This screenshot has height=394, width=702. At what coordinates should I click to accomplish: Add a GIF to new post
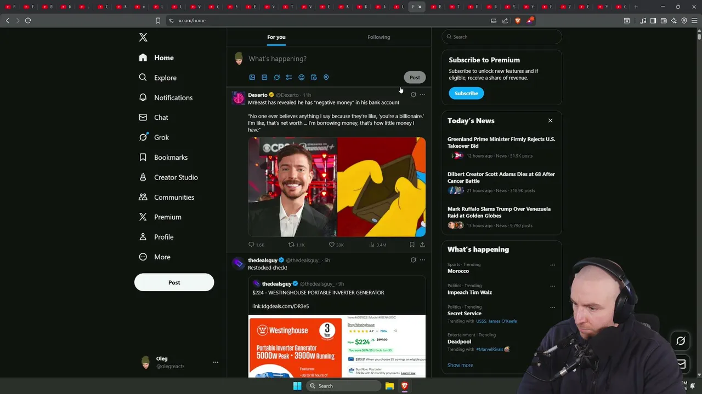264,77
